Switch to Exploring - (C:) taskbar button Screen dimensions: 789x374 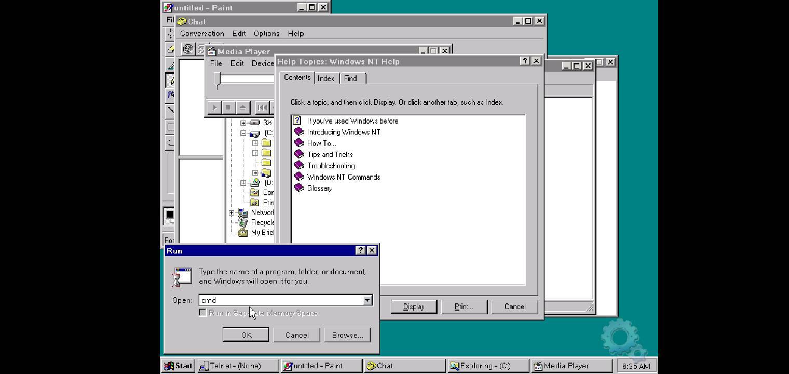[x=488, y=366]
